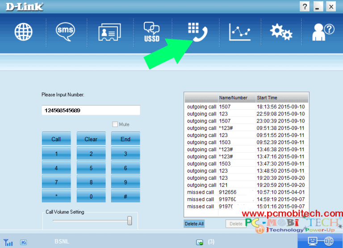Toggle the Mute checkbox
Screen dimensions: 343x248
[x=115, y=124]
